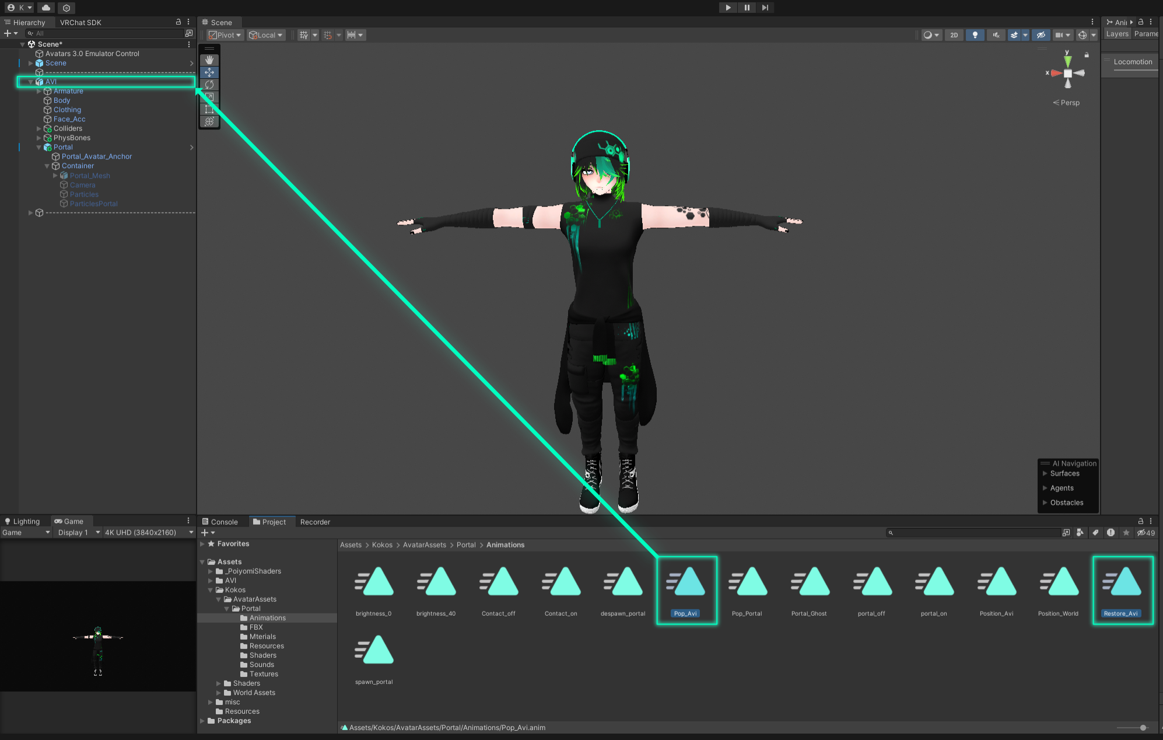Select the Layers tab in Animator

[1117, 34]
